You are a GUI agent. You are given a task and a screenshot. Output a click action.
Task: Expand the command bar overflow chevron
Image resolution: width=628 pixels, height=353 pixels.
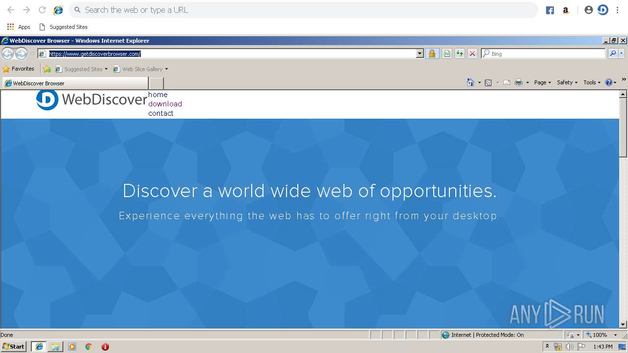pyautogui.click(x=624, y=79)
